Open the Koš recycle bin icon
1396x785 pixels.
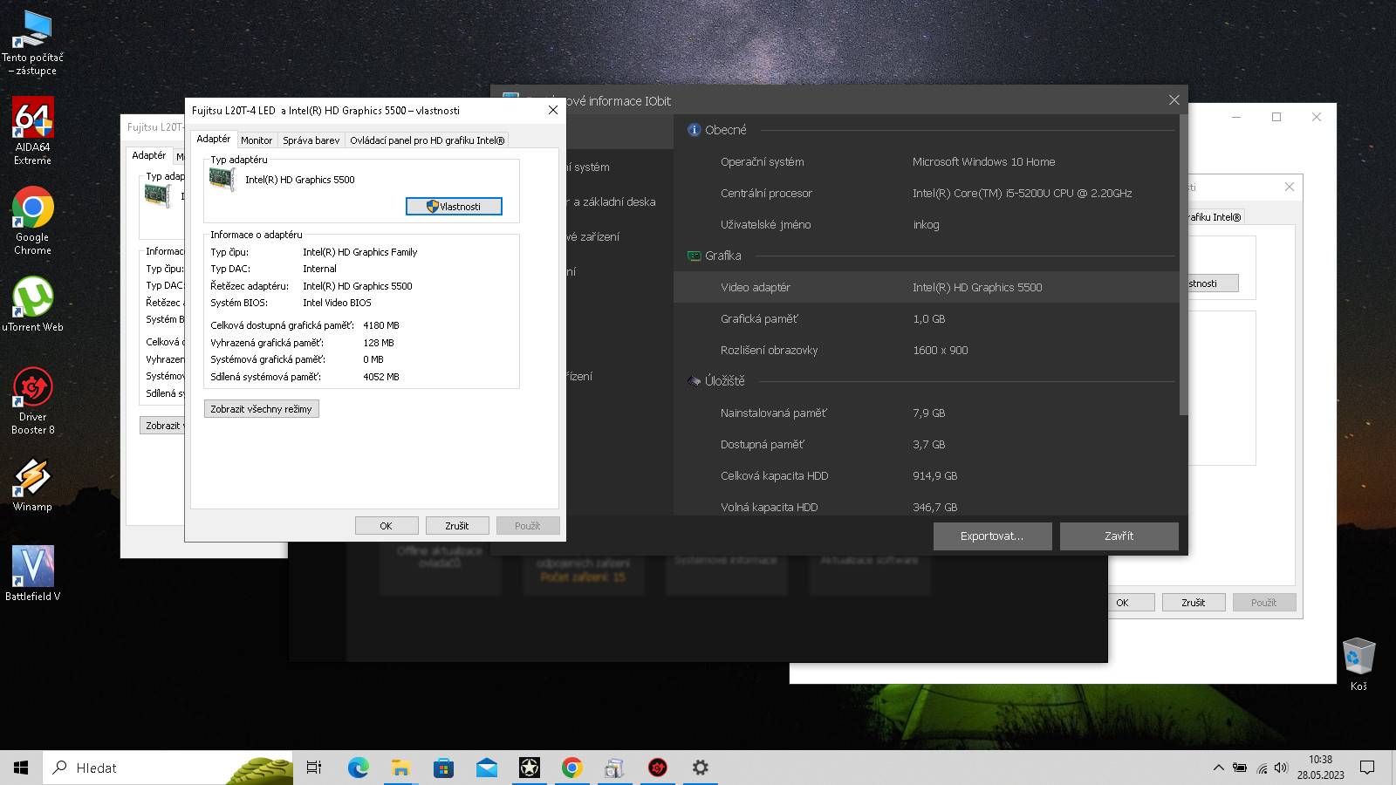[x=1358, y=665]
